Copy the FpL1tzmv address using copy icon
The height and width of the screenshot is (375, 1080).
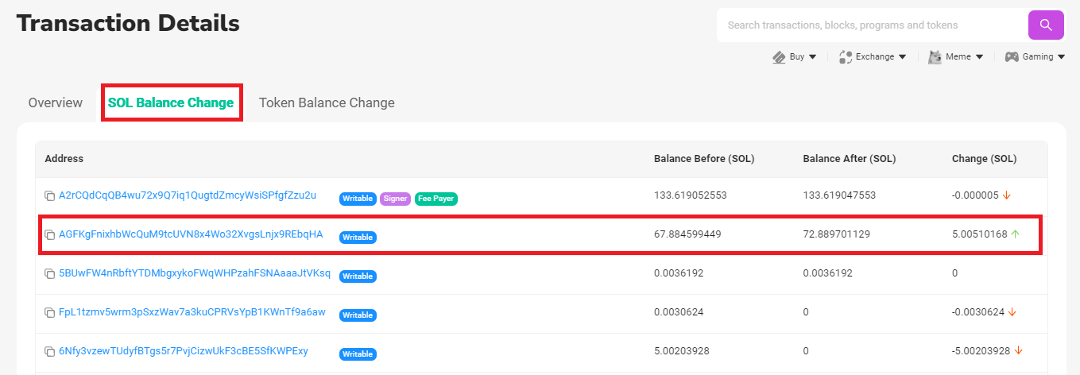click(49, 313)
